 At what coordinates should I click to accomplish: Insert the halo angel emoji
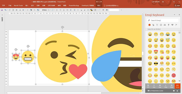point(168,40)
